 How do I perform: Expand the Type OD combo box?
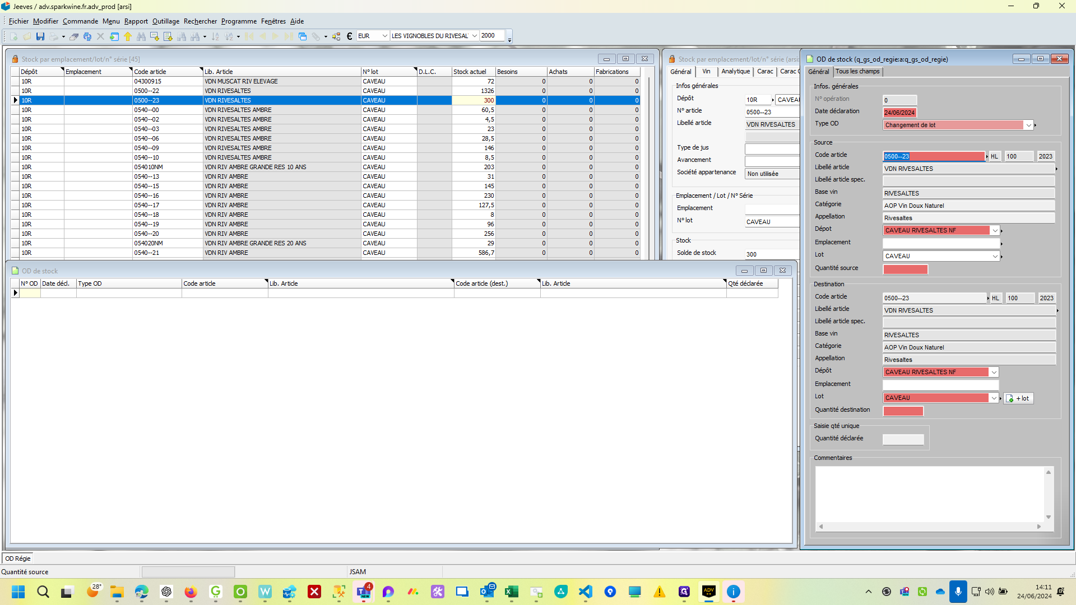pyautogui.click(x=1028, y=125)
